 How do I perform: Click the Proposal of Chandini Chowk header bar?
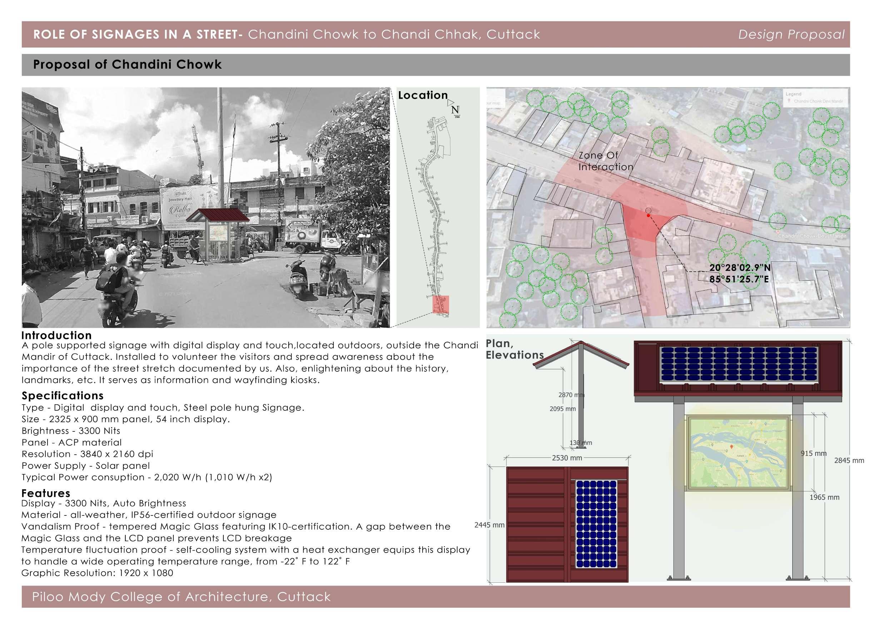pos(127,64)
